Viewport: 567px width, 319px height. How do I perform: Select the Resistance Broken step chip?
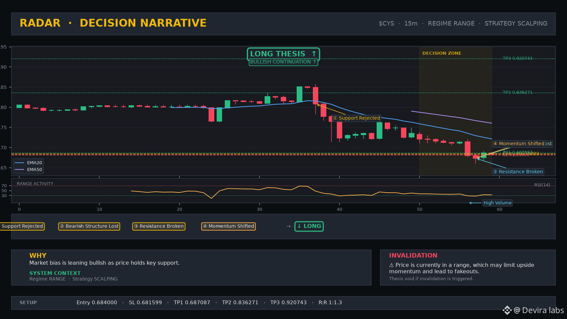(159, 226)
